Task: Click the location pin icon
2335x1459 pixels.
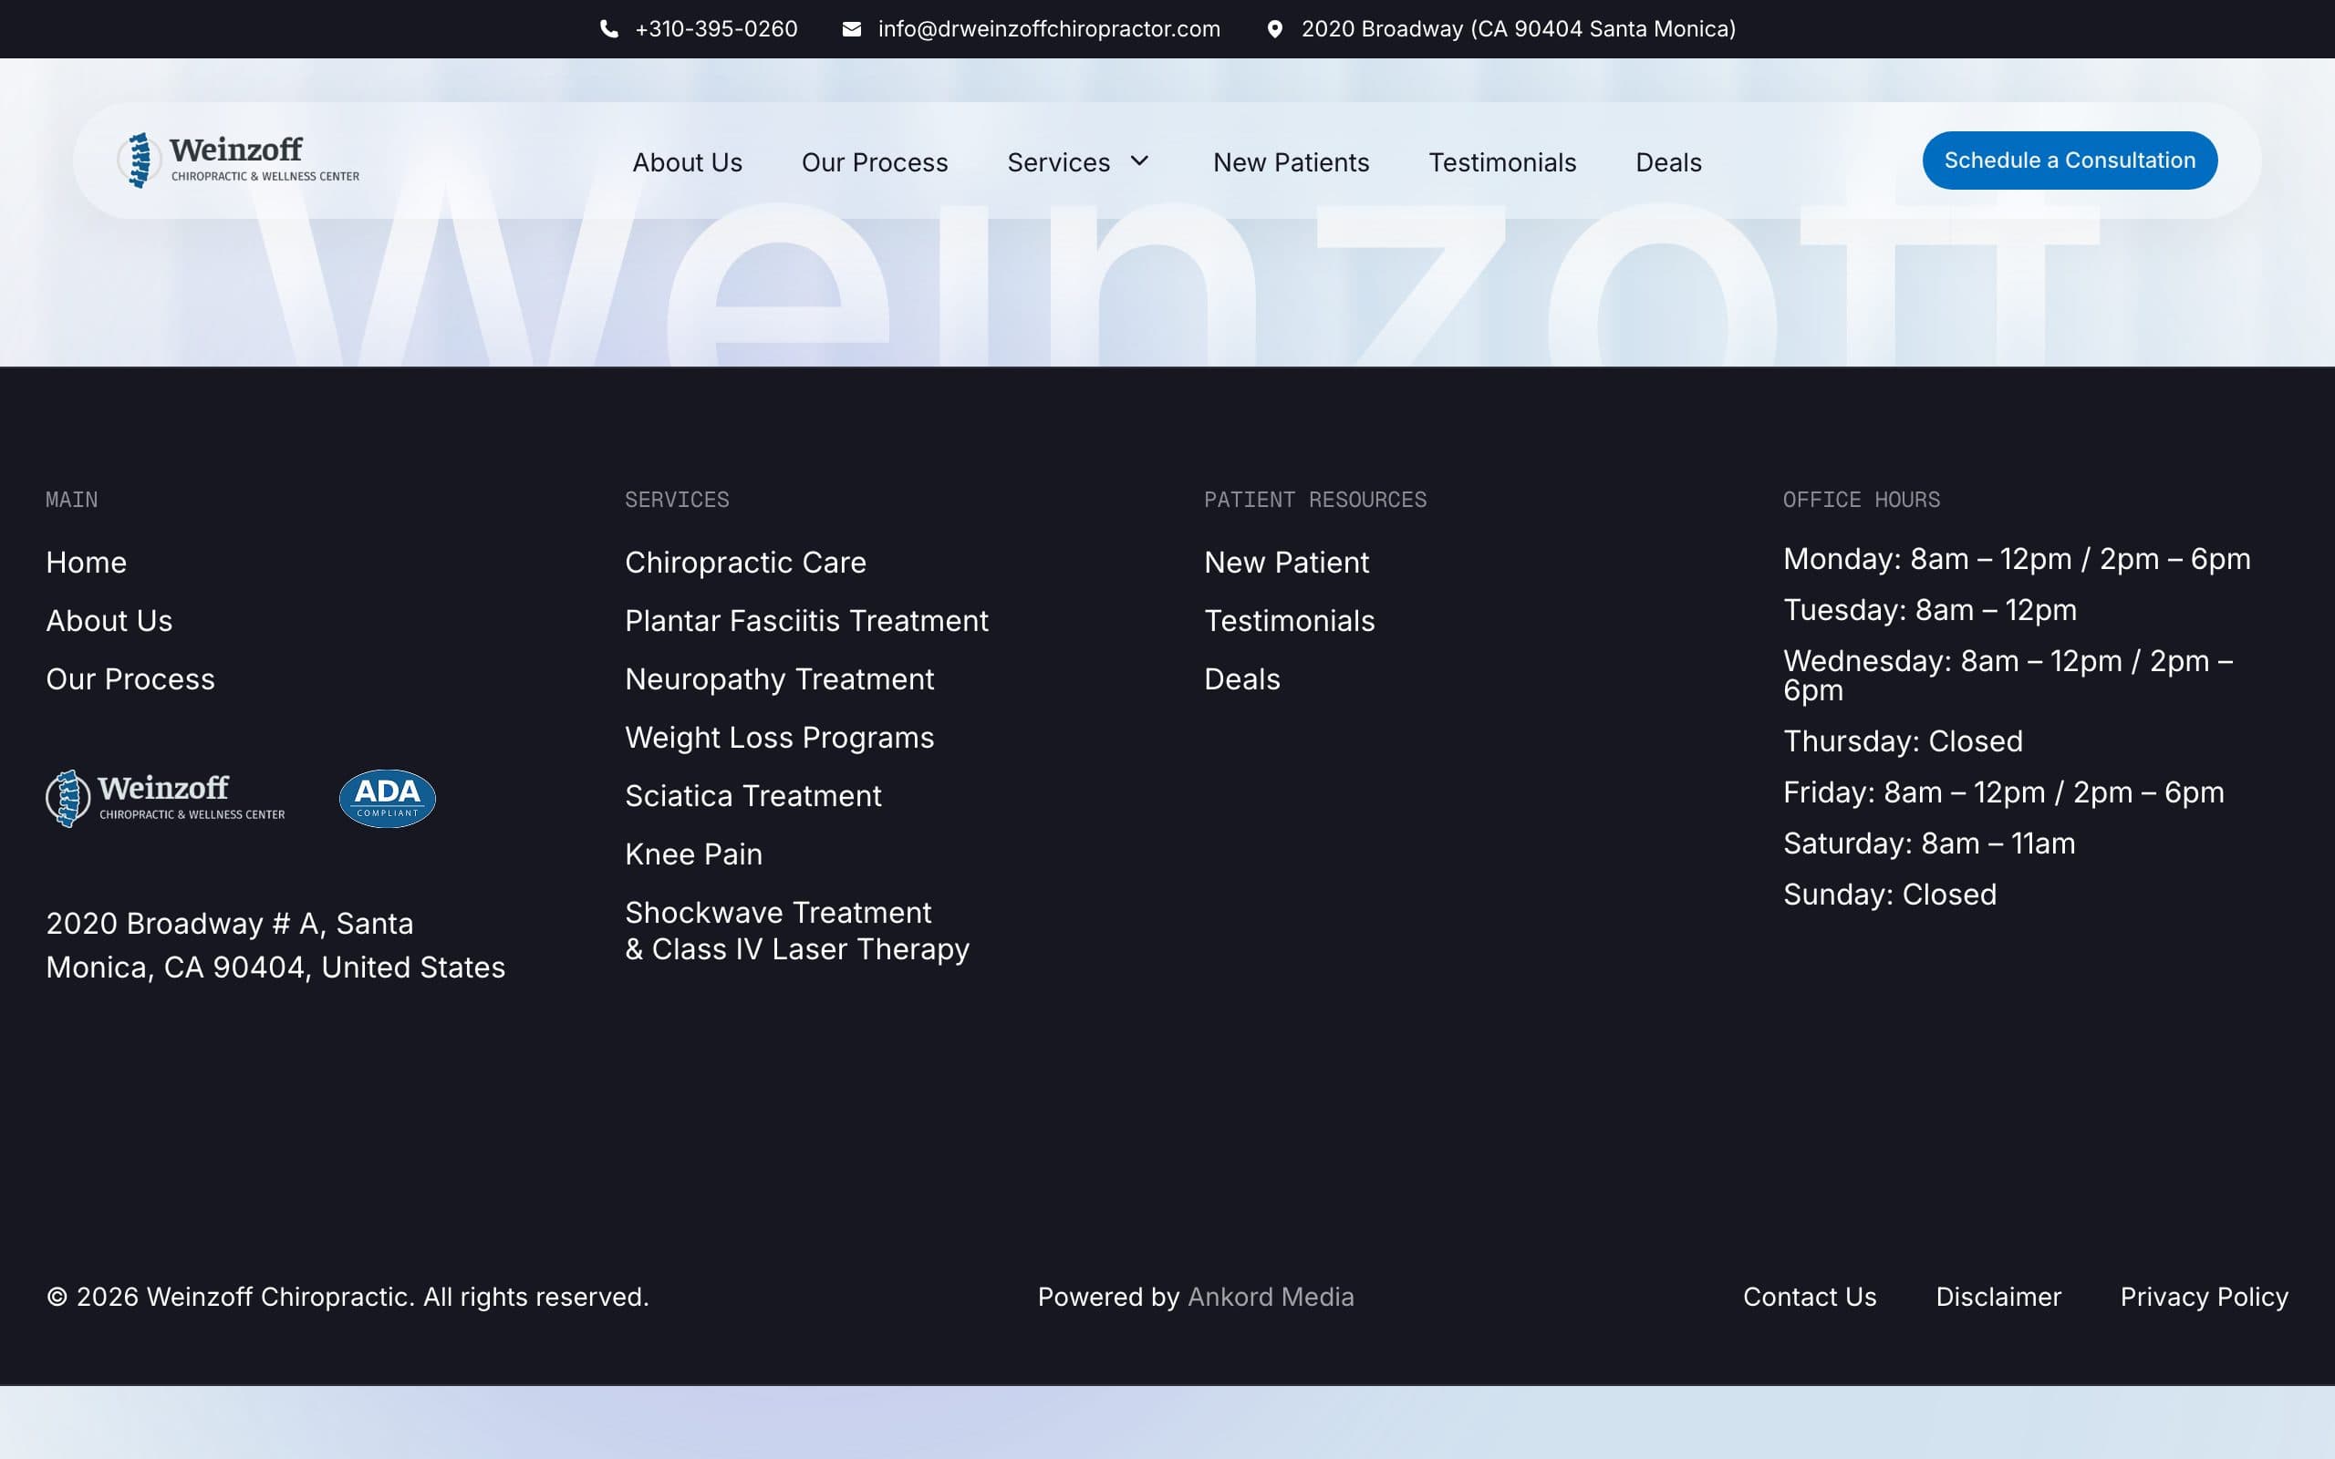Action: pos(1274,29)
